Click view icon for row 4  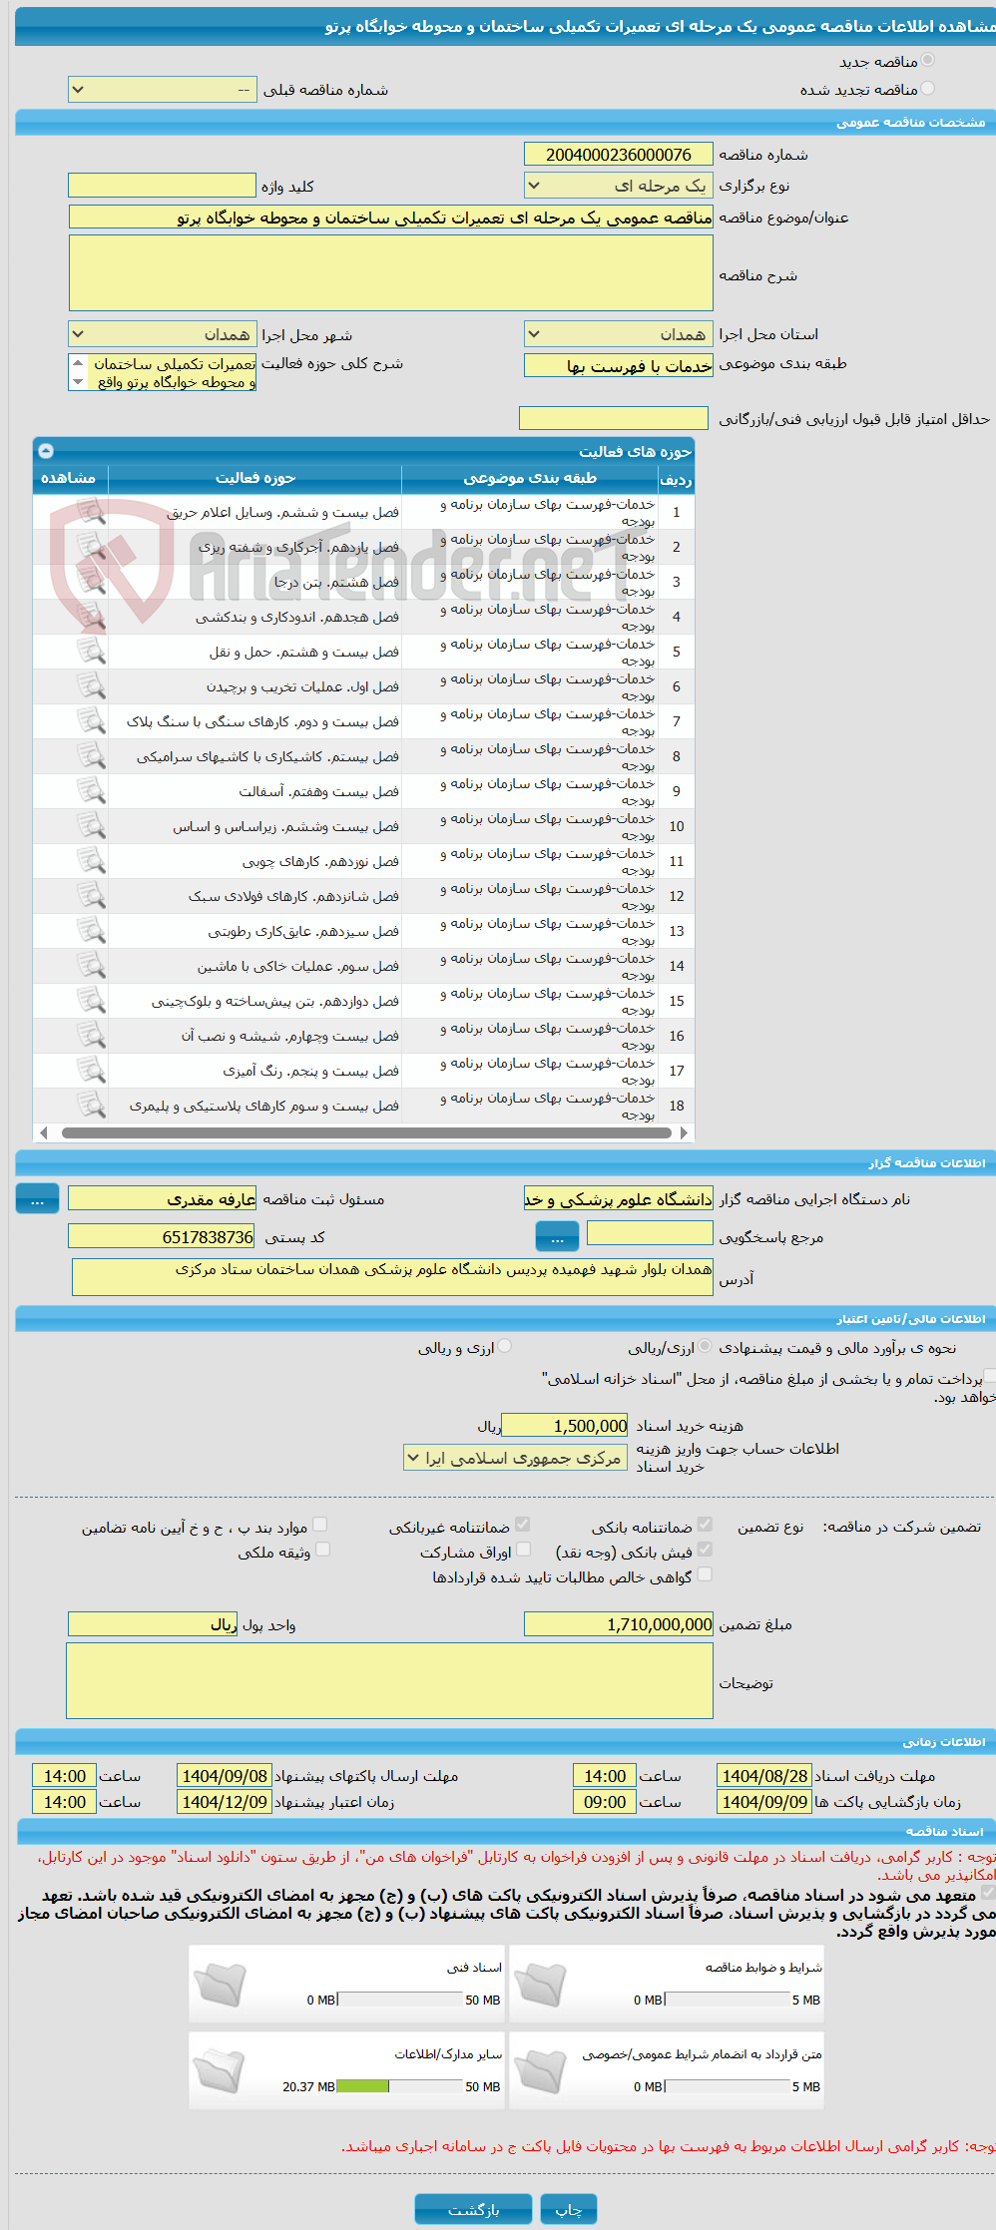click(x=91, y=617)
